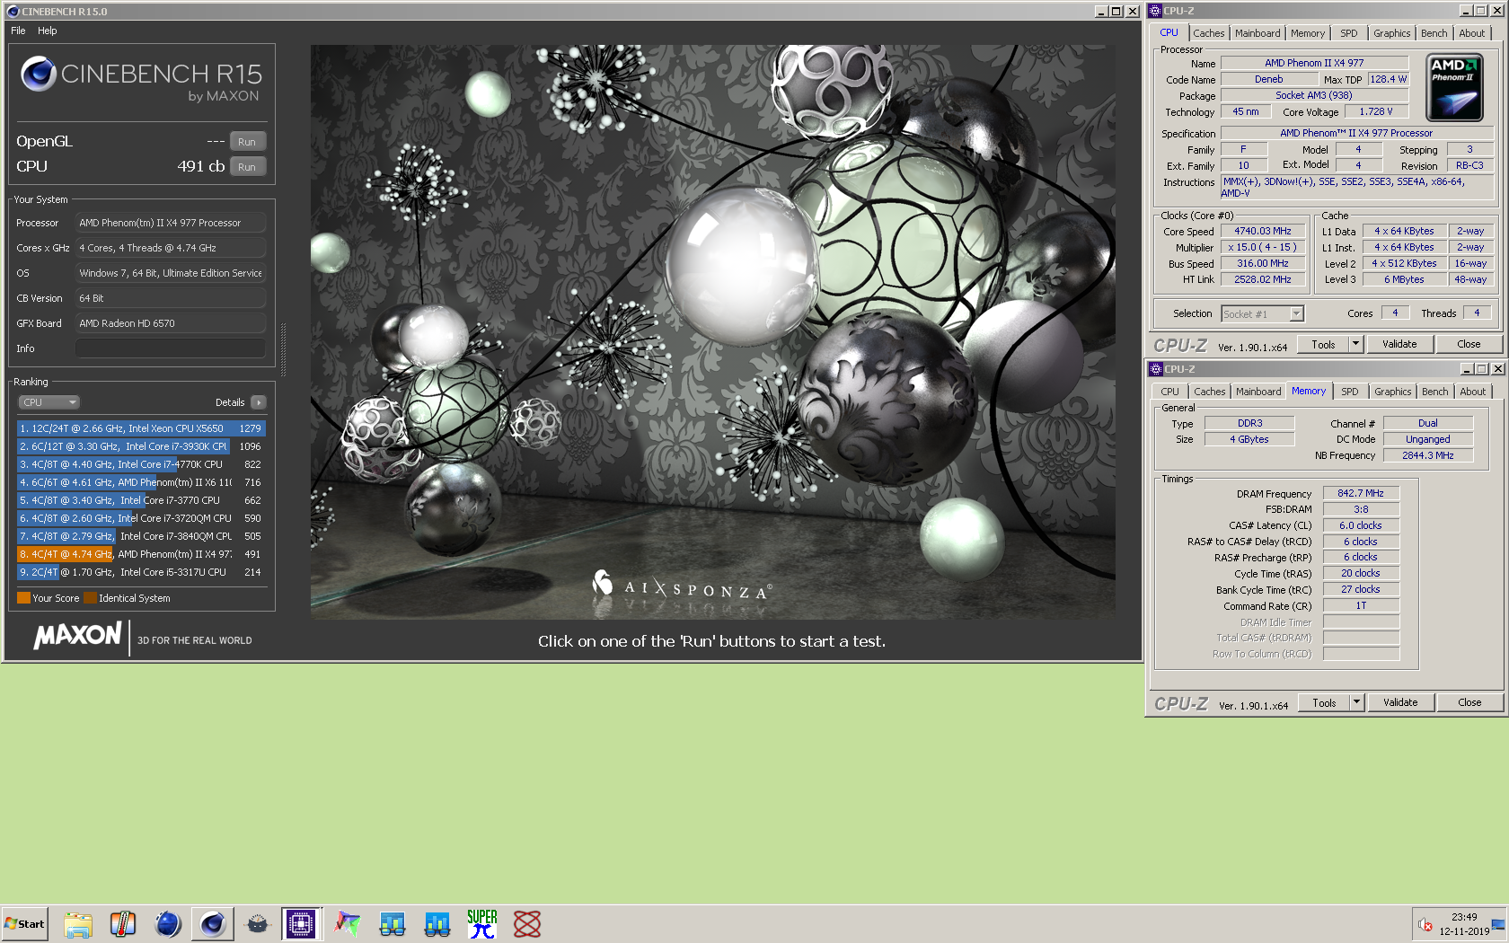The image size is (1509, 943).
Task: Click the MAXON logo at bottom left
Action: pos(77,636)
